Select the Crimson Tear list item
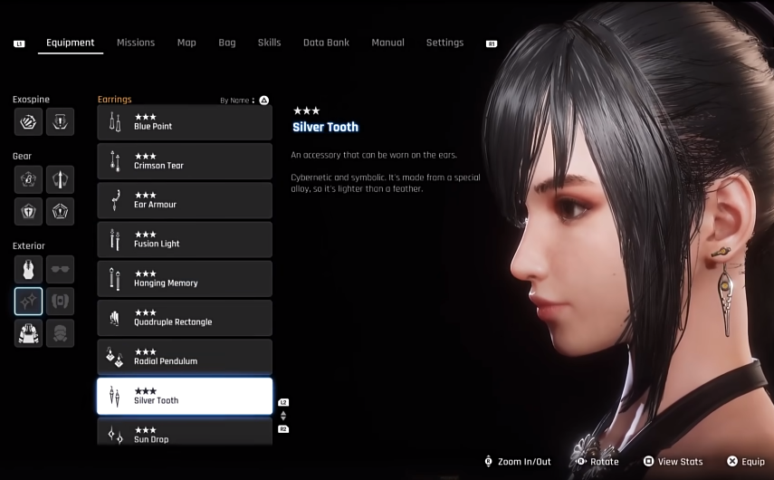Image resolution: width=774 pixels, height=480 pixels. click(x=185, y=161)
